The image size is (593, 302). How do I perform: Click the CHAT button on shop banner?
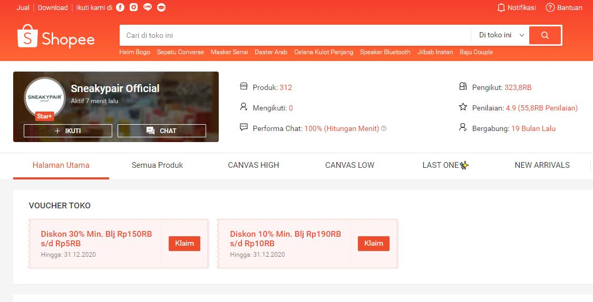pyautogui.click(x=162, y=130)
